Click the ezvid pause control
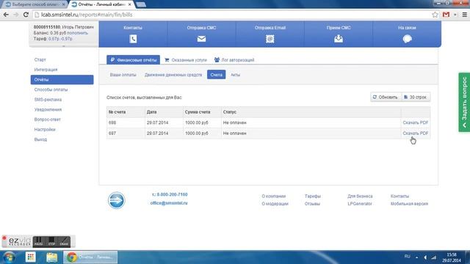 38,241
